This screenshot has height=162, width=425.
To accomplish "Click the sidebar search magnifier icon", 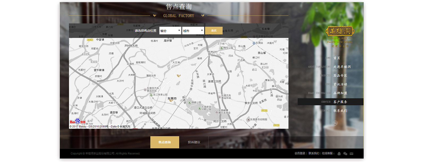I will [x=335, y=123].
